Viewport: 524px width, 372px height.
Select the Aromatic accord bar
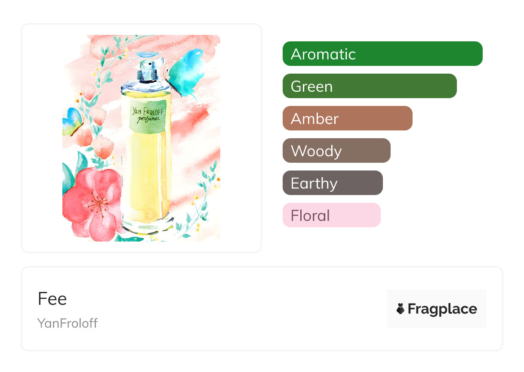coord(382,54)
